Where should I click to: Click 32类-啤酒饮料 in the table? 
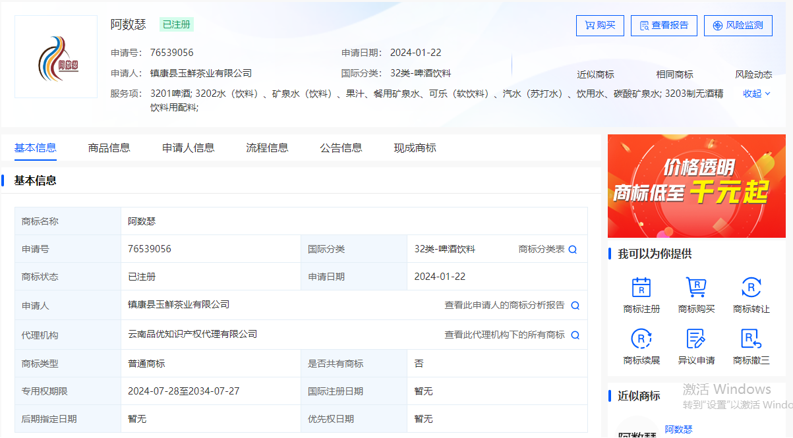point(445,249)
